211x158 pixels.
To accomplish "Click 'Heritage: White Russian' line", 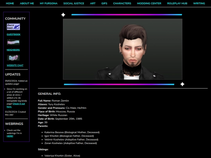I will [52, 115].
